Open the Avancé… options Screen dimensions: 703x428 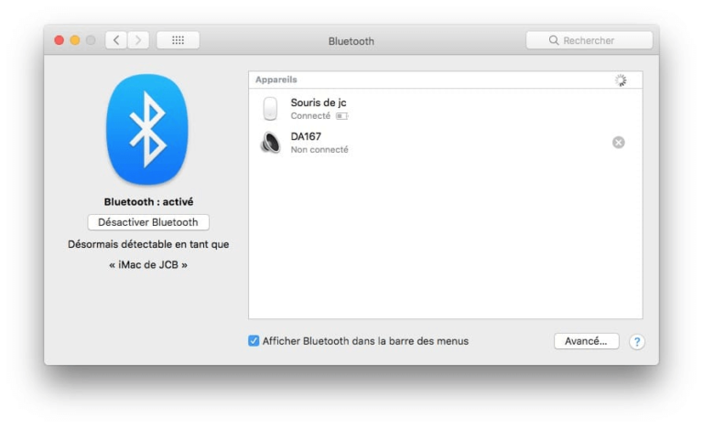[x=586, y=341]
